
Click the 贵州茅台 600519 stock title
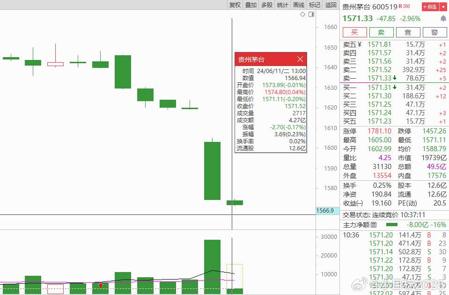pyautogui.click(x=370, y=7)
